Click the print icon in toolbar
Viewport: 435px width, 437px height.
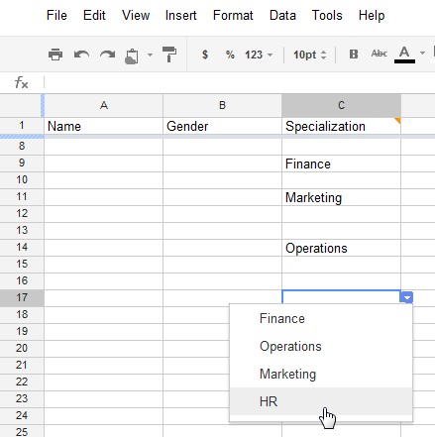click(x=55, y=55)
